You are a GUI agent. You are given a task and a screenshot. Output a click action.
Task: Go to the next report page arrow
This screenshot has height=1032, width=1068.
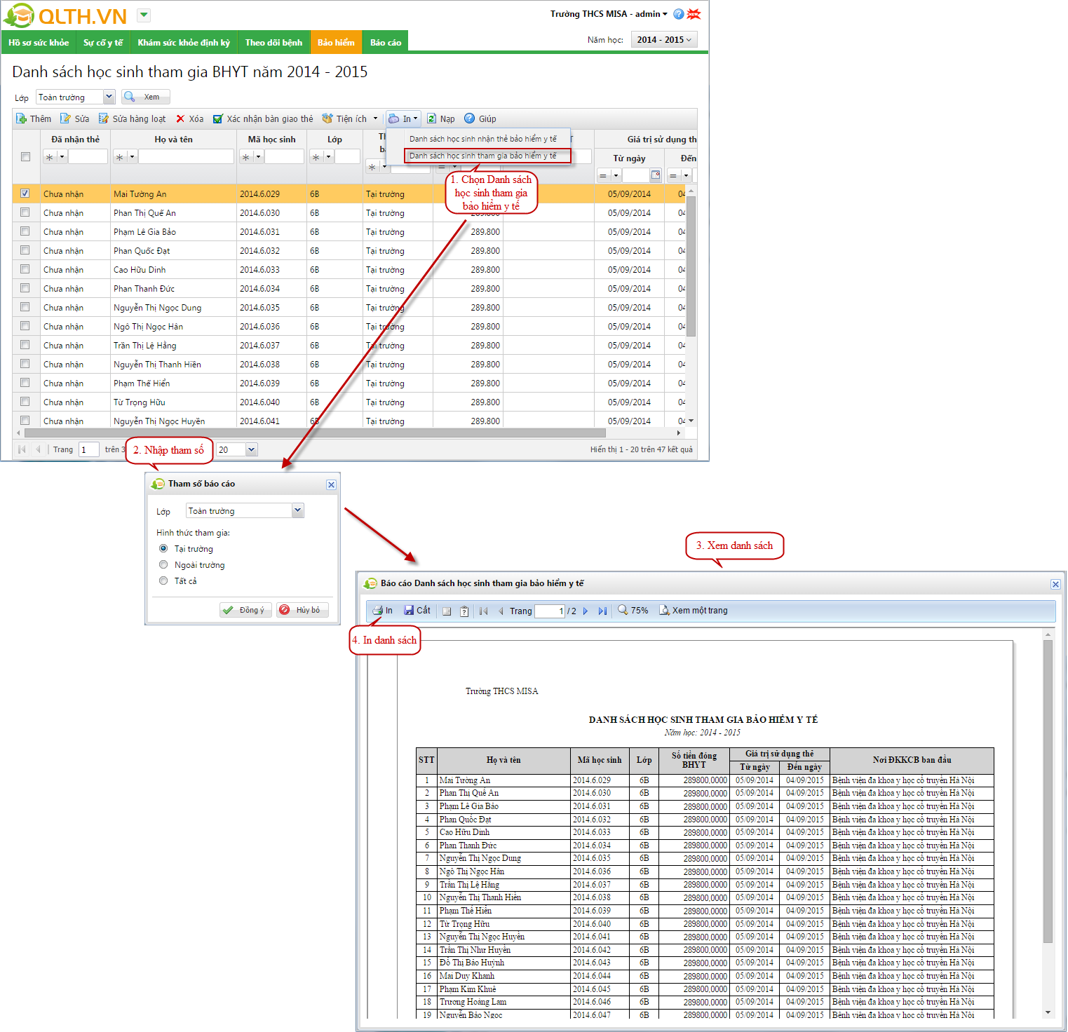coord(586,611)
